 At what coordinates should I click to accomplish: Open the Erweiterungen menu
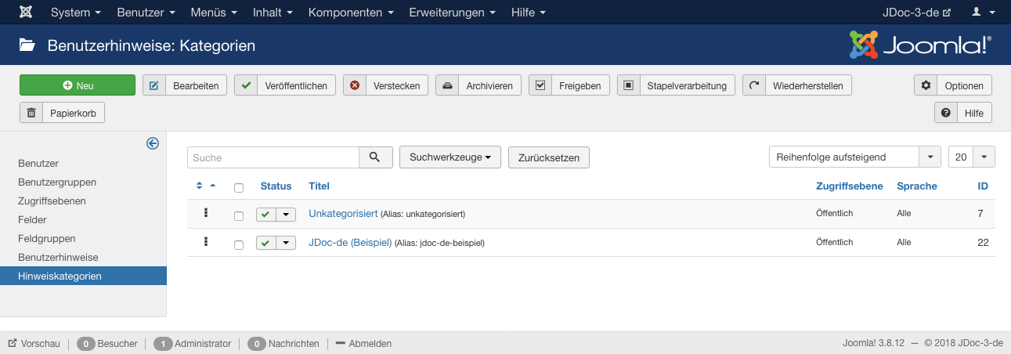click(452, 13)
